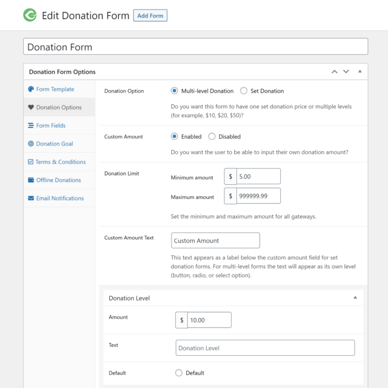
Task: Open the Form Template tab
Action: coord(59,89)
